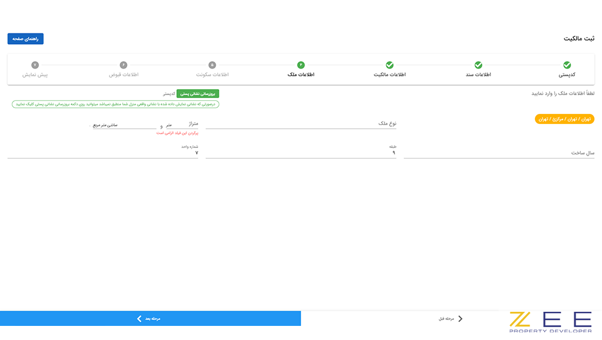This screenshot has height=340, width=602.
Task: Click the طبقه floor input field
Action: pos(300,153)
